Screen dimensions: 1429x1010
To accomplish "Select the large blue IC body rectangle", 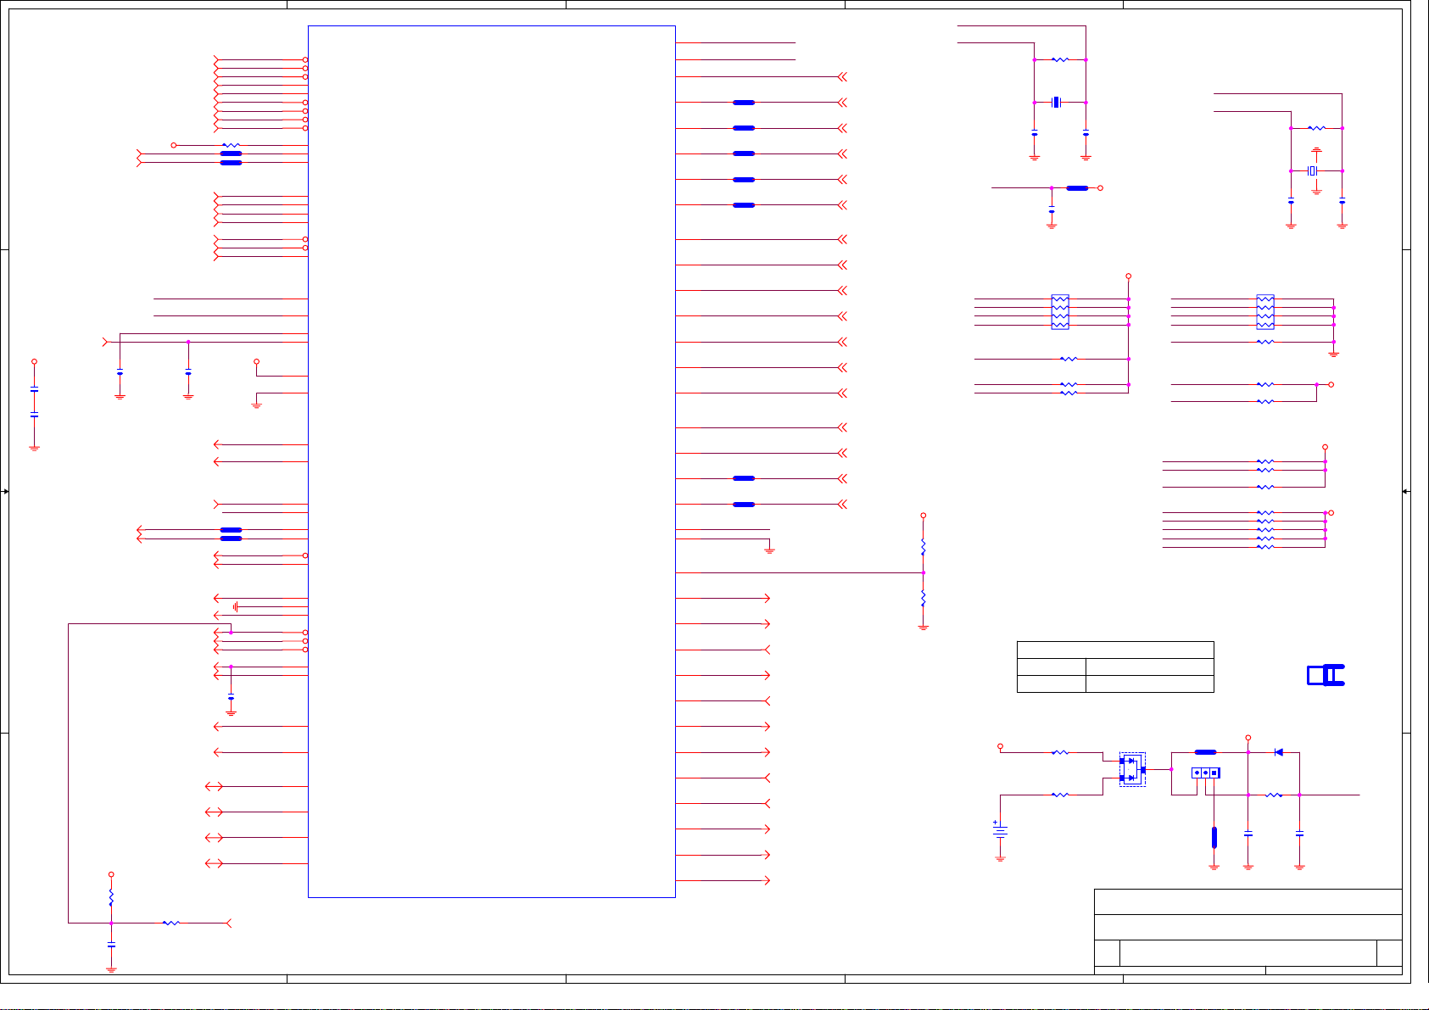I will tap(492, 461).
